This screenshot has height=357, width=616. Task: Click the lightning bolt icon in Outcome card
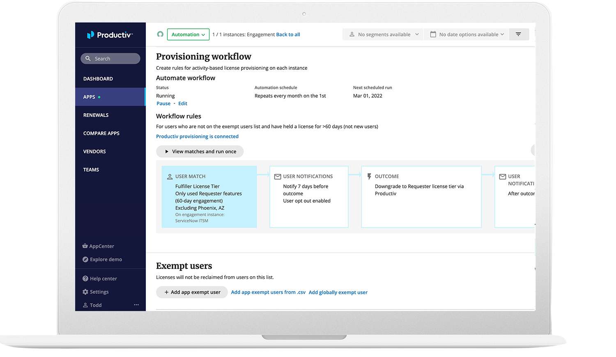369,176
